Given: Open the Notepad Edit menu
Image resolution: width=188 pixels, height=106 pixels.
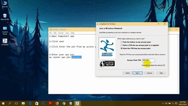Looking at the screenshot, I should pos(55,33).
